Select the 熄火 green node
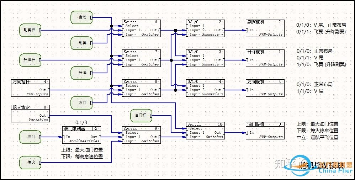The height and width of the screenshot is (180, 355). click(x=30, y=163)
